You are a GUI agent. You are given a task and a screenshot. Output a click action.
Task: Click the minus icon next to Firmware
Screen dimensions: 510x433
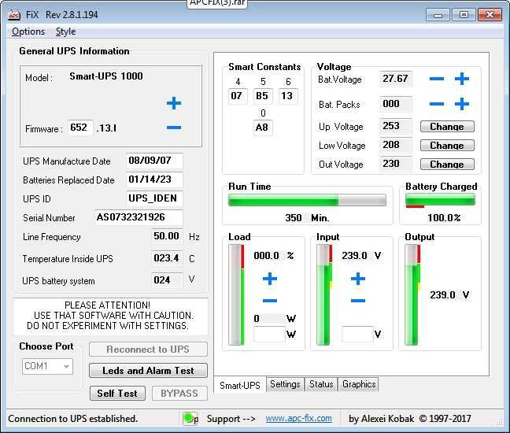click(x=174, y=128)
